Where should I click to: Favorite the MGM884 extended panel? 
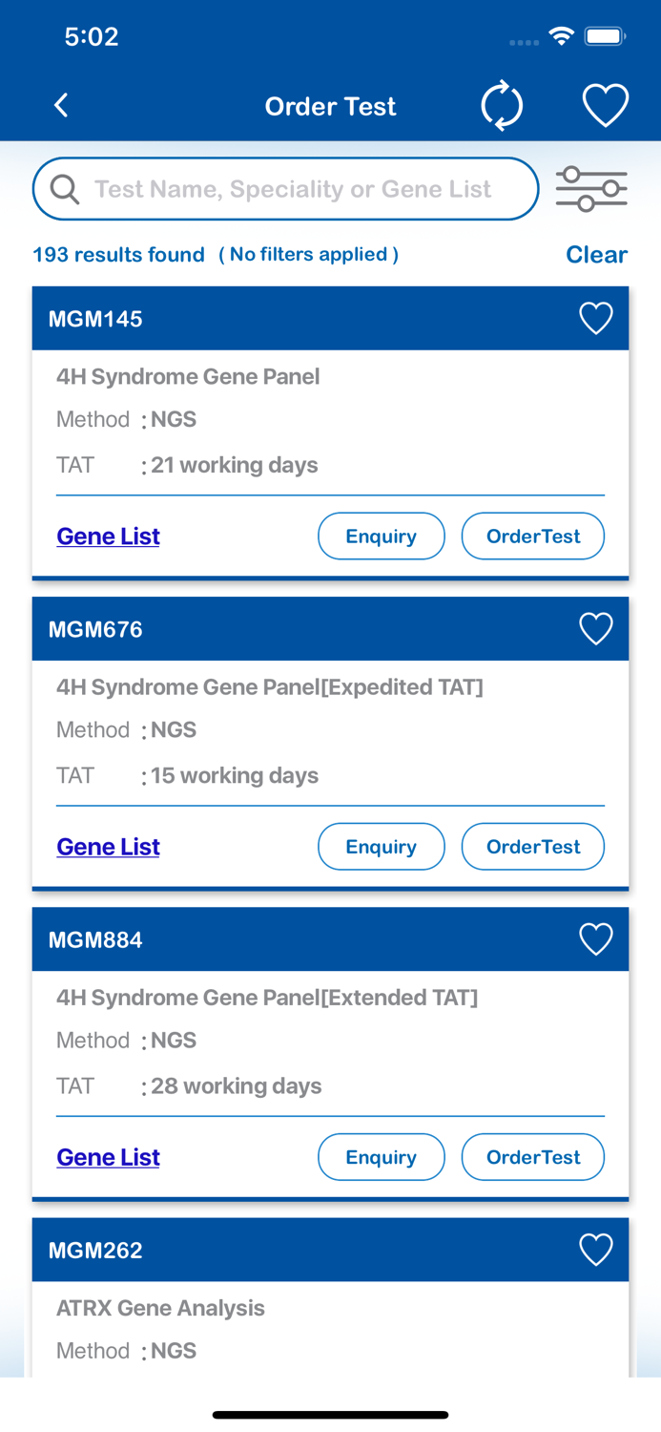(595, 938)
